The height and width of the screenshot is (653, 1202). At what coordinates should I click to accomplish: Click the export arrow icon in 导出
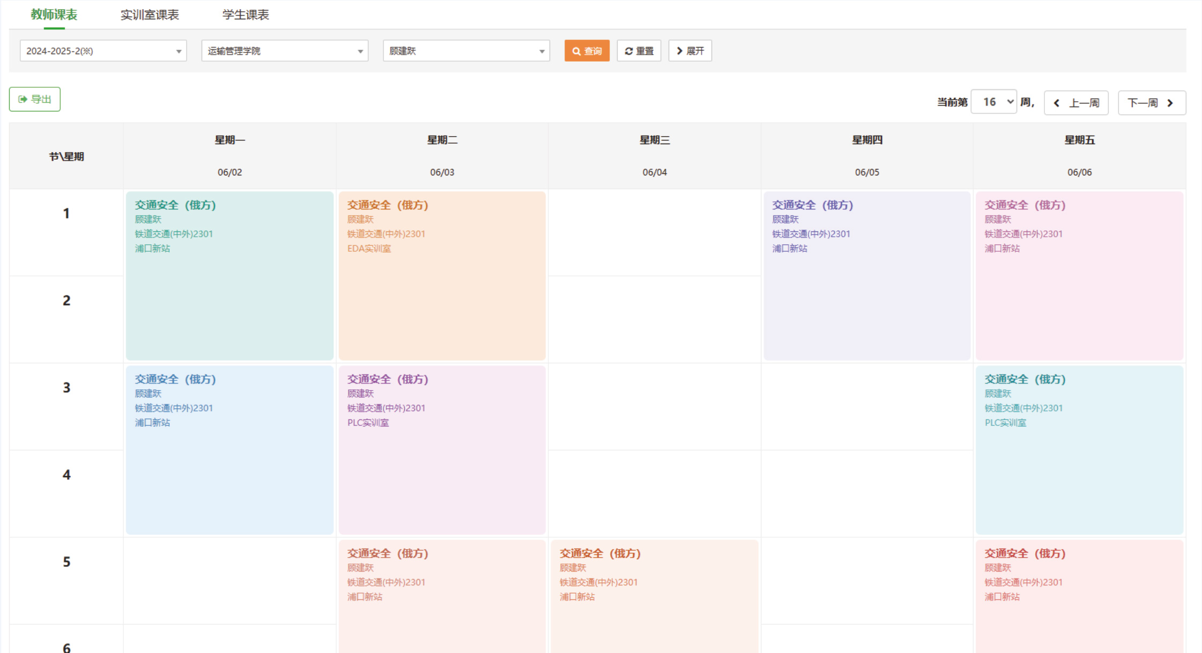tap(23, 99)
